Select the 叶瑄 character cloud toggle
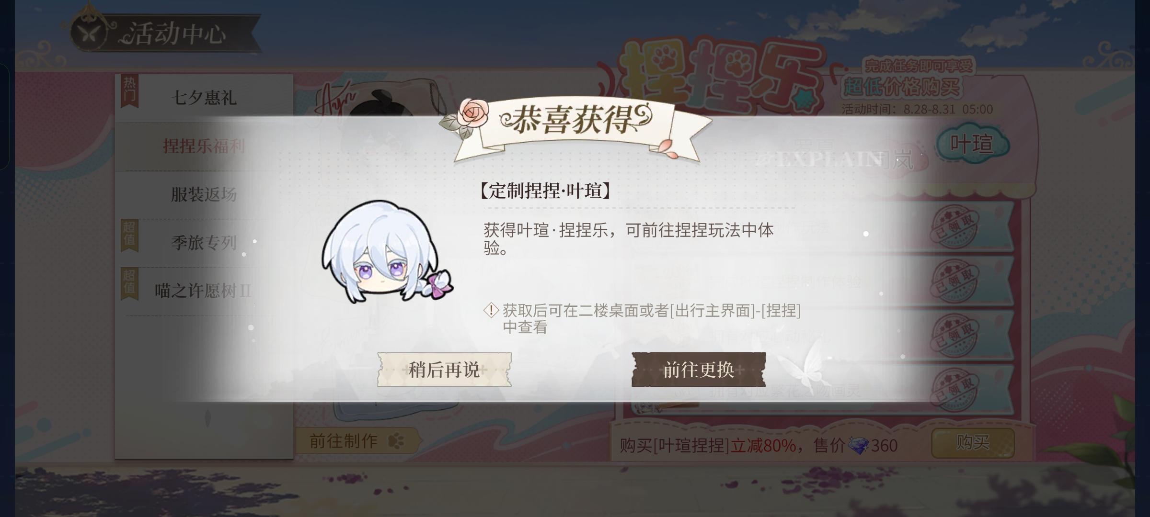The width and height of the screenshot is (1150, 517). pos(972,144)
